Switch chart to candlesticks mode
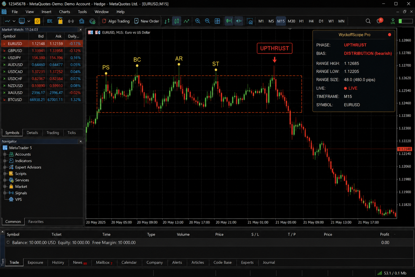 coord(177,21)
